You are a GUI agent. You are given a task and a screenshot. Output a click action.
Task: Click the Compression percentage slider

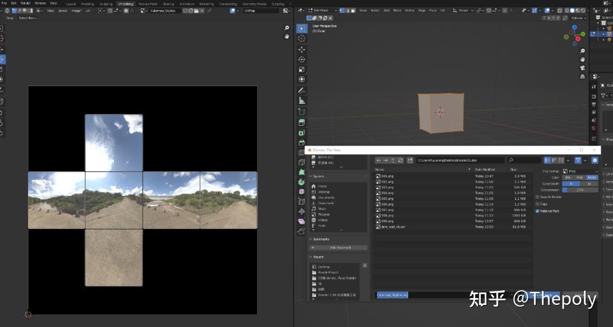[579, 190]
